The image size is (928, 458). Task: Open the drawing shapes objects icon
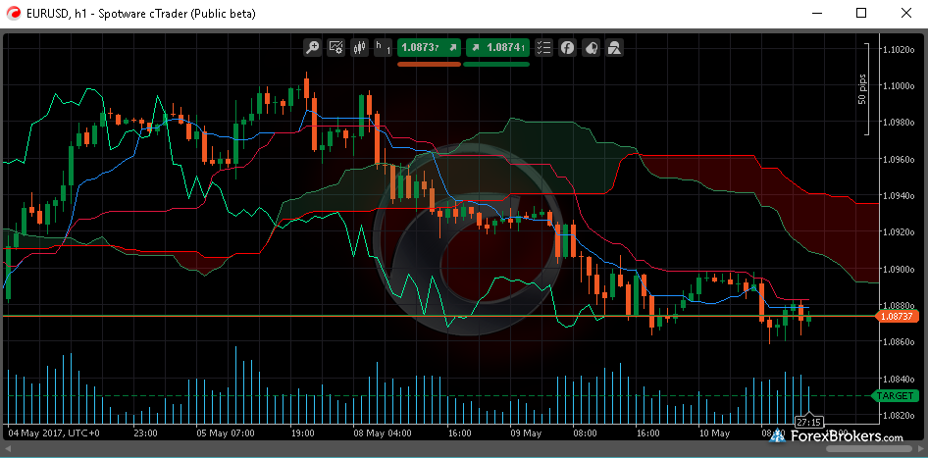(614, 47)
